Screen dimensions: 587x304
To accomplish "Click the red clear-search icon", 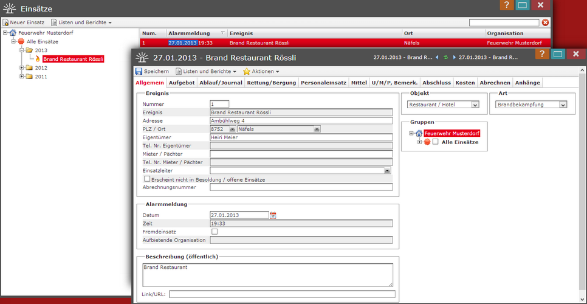I will coord(545,22).
